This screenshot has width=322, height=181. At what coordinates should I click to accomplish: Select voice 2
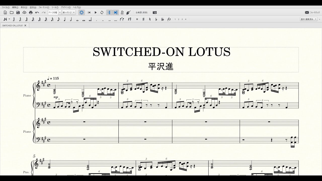[179, 19]
